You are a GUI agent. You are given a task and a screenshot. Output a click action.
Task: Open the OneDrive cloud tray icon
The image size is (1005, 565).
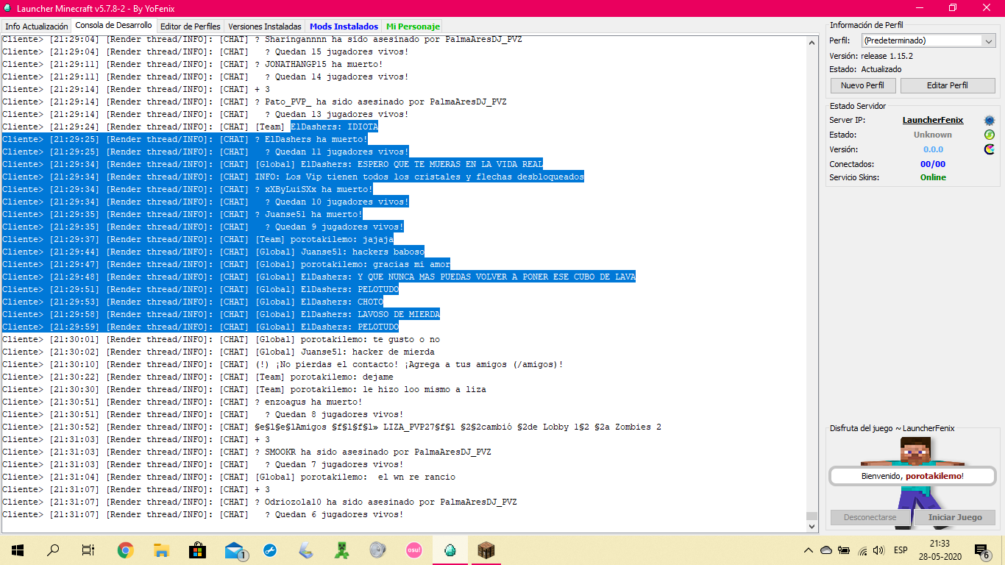tap(826, 550)
